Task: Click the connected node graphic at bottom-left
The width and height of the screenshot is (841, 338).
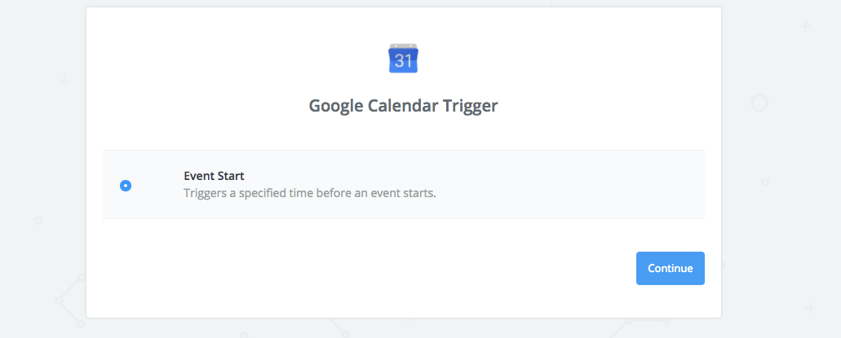Action: click(x=60, y=301)
